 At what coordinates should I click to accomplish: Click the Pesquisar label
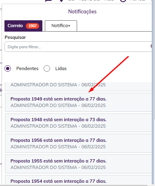pyautogui.click(x=15, y=37)
